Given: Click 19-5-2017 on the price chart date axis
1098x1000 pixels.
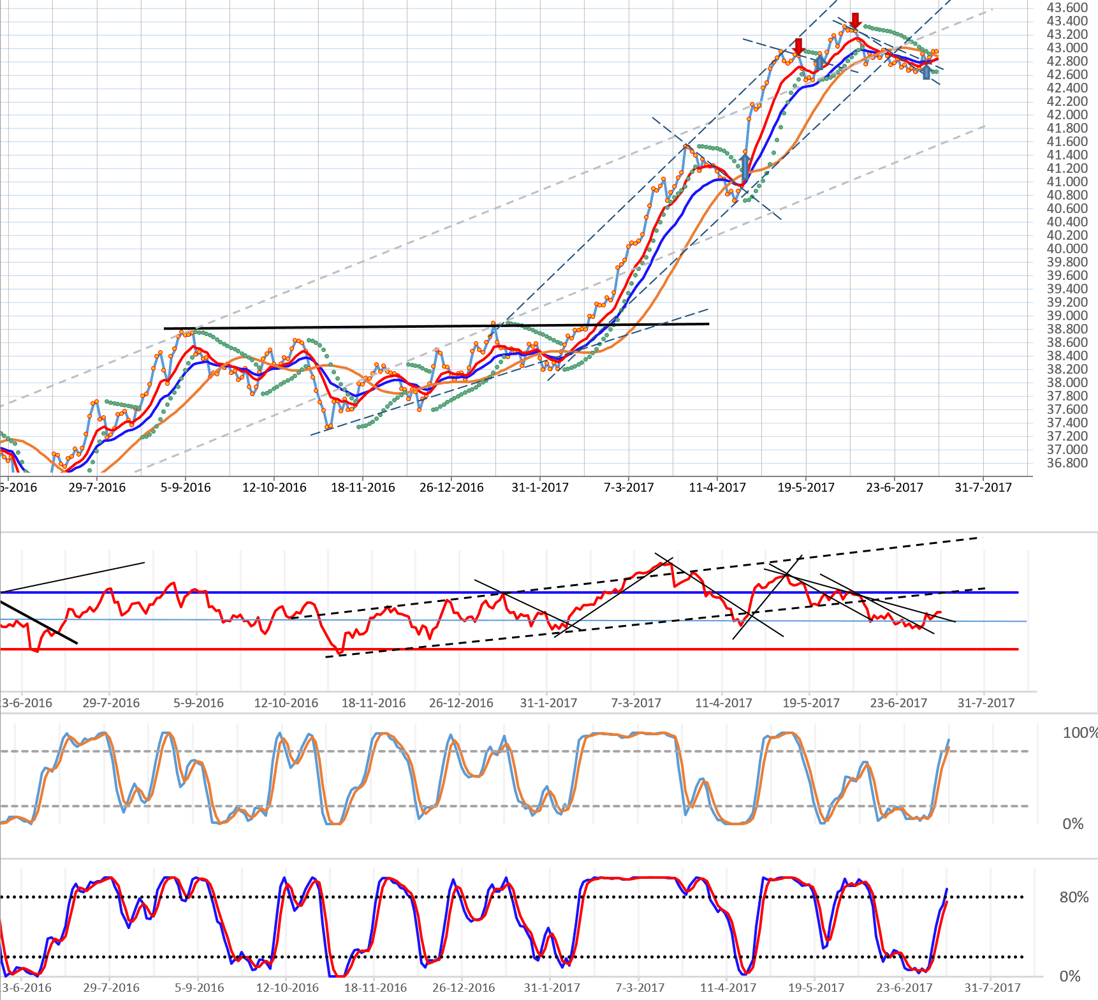Looking at the screenshot, I should pos(806,487).
